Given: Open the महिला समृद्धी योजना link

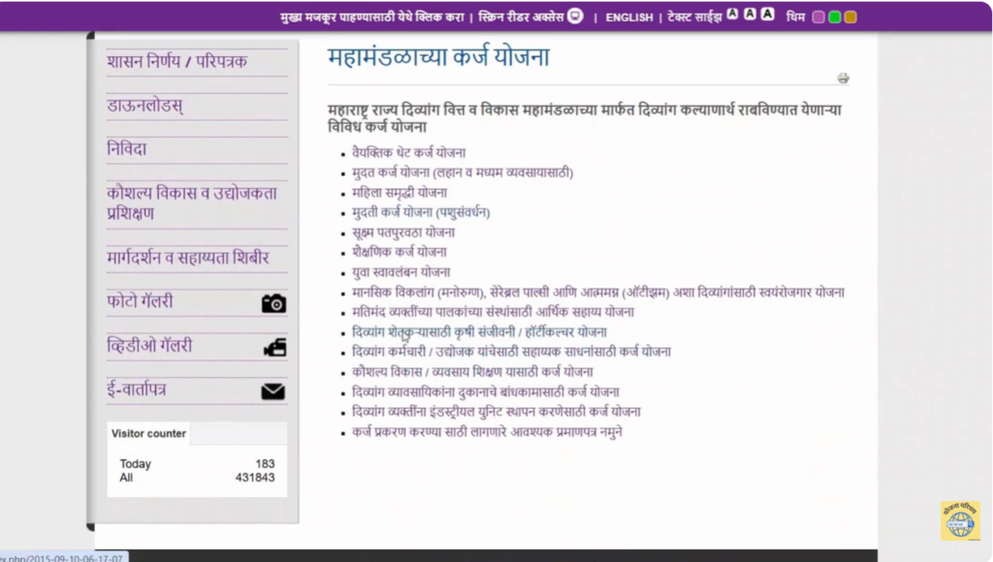Looking at the screenshot, I should [x=400, y=193].
